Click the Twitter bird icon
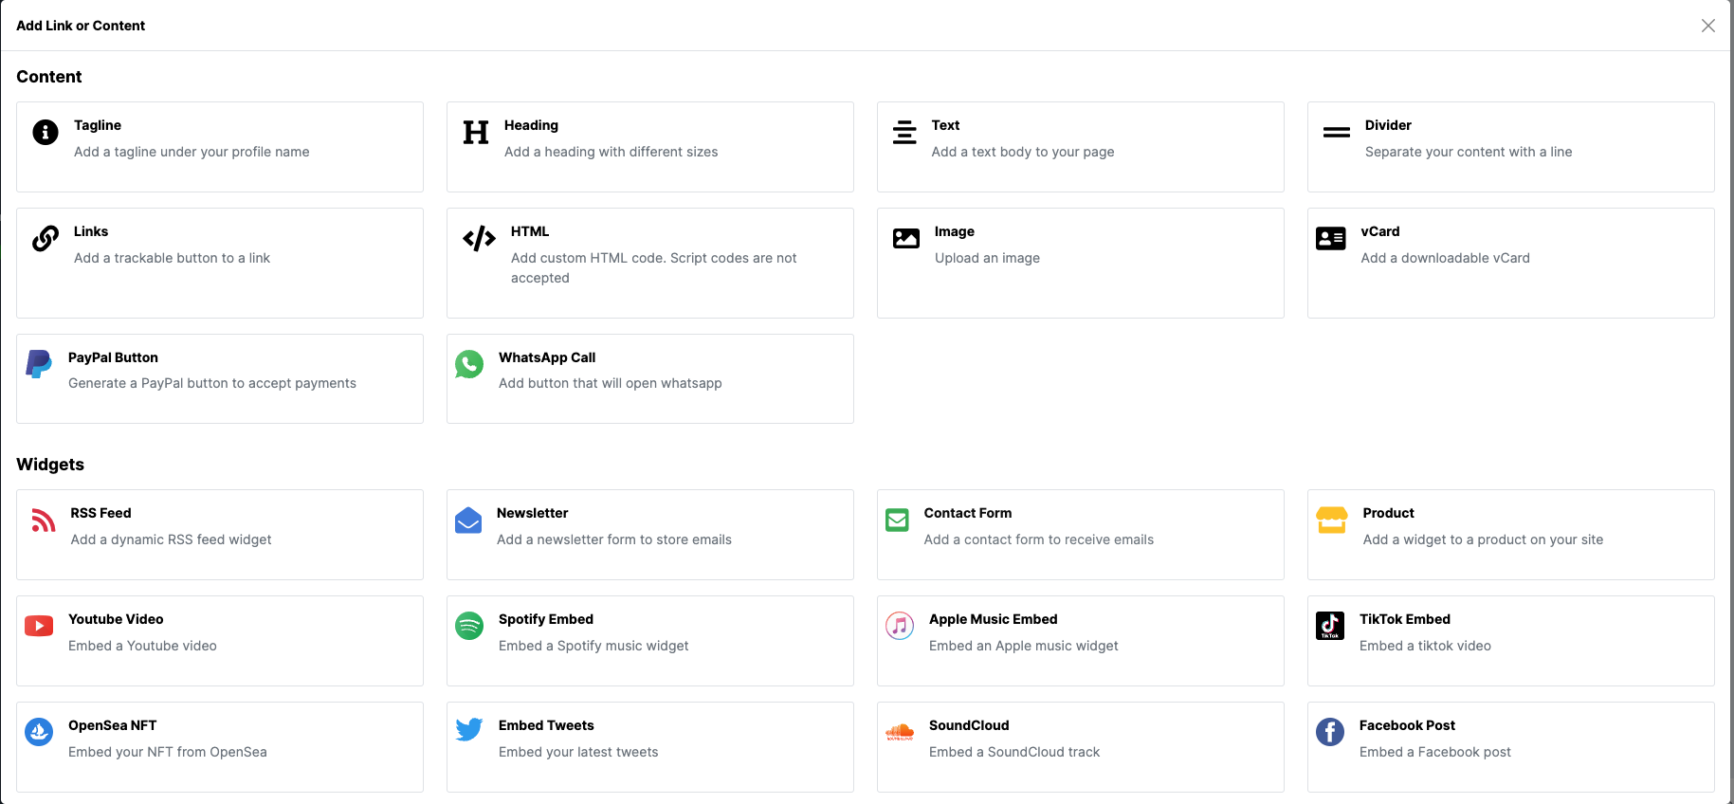1734x804 pixels. coord(469,729)
